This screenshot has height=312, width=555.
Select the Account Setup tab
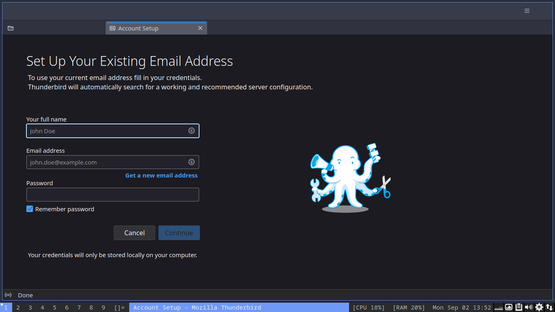coord(156,28)
